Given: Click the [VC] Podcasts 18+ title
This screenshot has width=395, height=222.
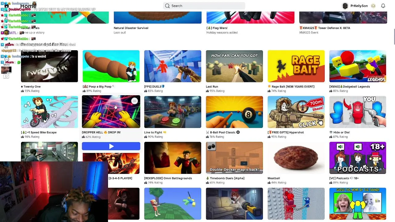Looking at the screenshot, I should [344, 178].
